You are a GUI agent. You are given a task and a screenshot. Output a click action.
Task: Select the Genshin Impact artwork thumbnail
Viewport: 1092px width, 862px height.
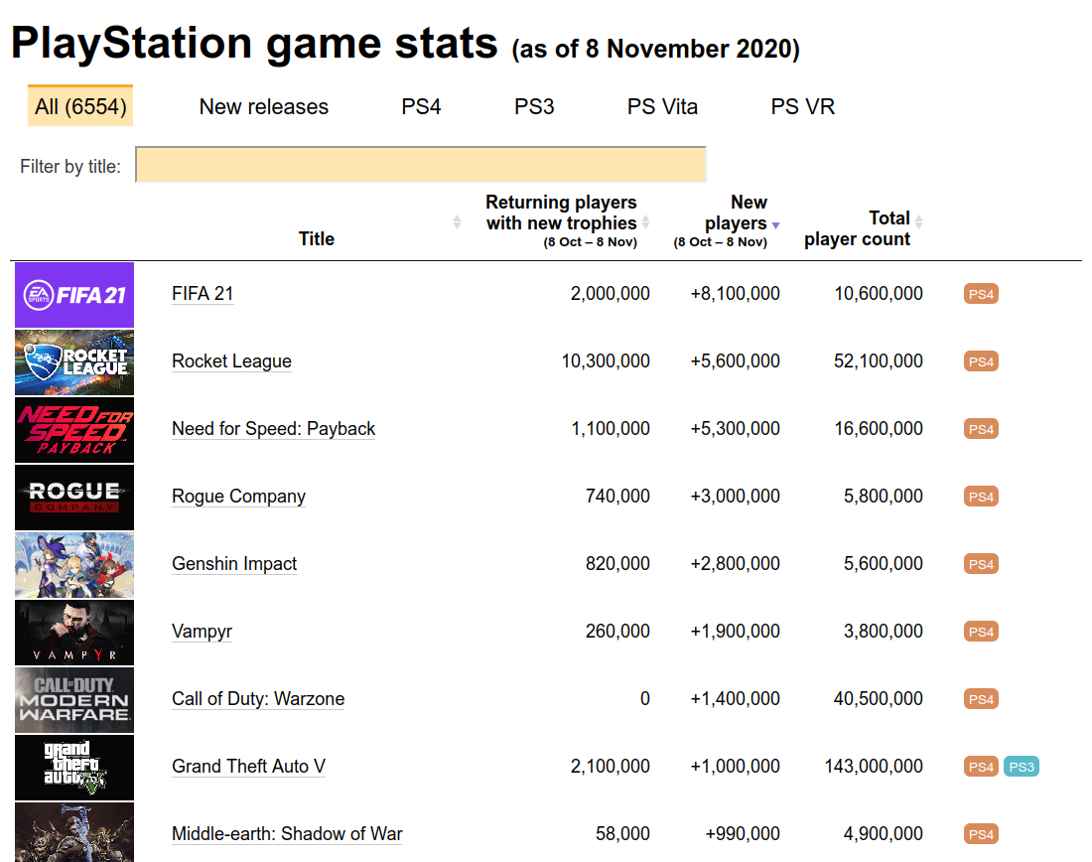click(74, 565)
